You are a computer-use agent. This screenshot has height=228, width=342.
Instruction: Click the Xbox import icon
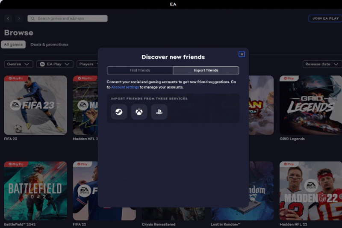[x=139, y=112]
